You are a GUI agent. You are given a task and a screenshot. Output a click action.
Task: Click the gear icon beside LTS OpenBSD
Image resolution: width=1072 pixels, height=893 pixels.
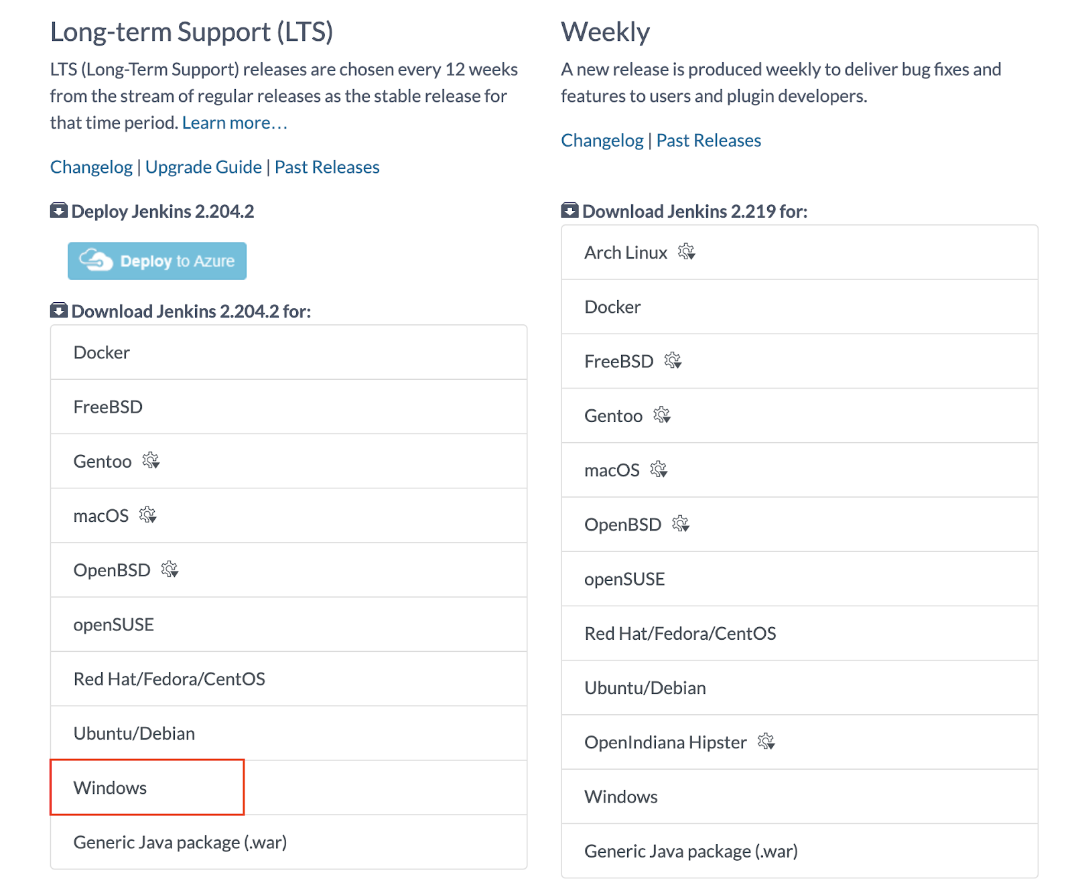(x=170, y=569)
